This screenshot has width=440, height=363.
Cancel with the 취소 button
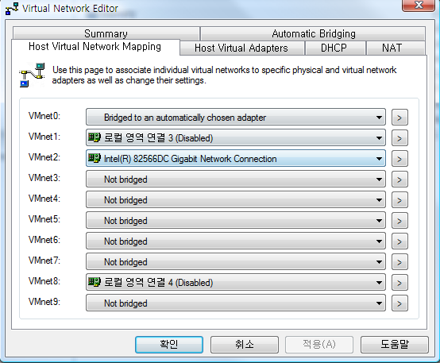pyautogui.click(x=245, y=345)
